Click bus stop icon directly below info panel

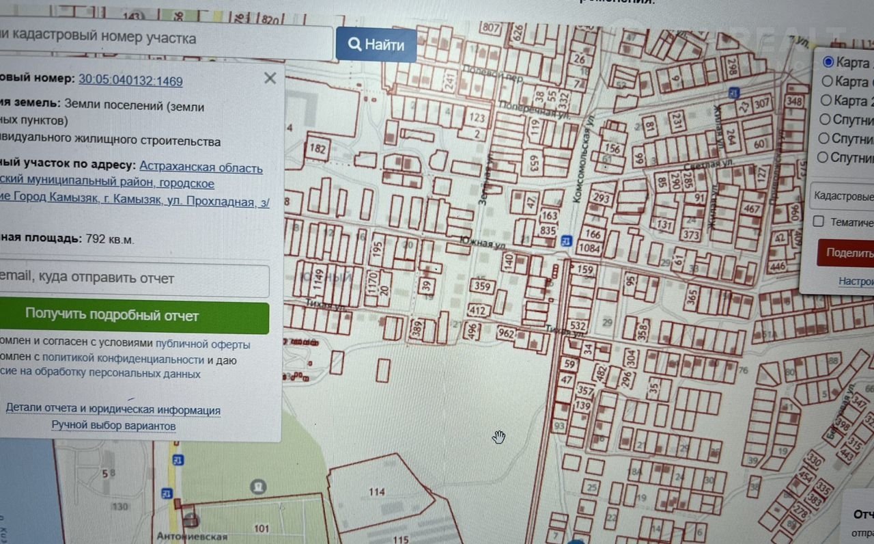[178, 459]
